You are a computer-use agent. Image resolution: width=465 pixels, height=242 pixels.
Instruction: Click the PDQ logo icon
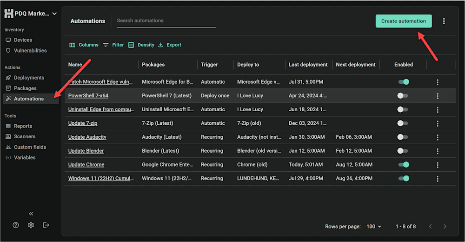[x=9, y=13]
